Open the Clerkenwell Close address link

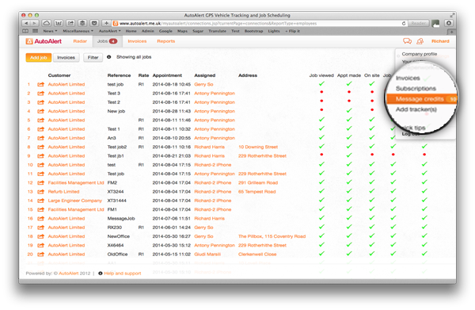257,255
